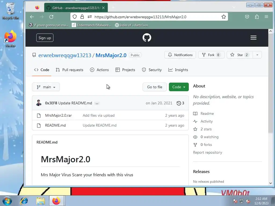The height and width of the screenshot is (206, 275).
Task: Open the star lists dropdown arrow
Action: (257, 55)
